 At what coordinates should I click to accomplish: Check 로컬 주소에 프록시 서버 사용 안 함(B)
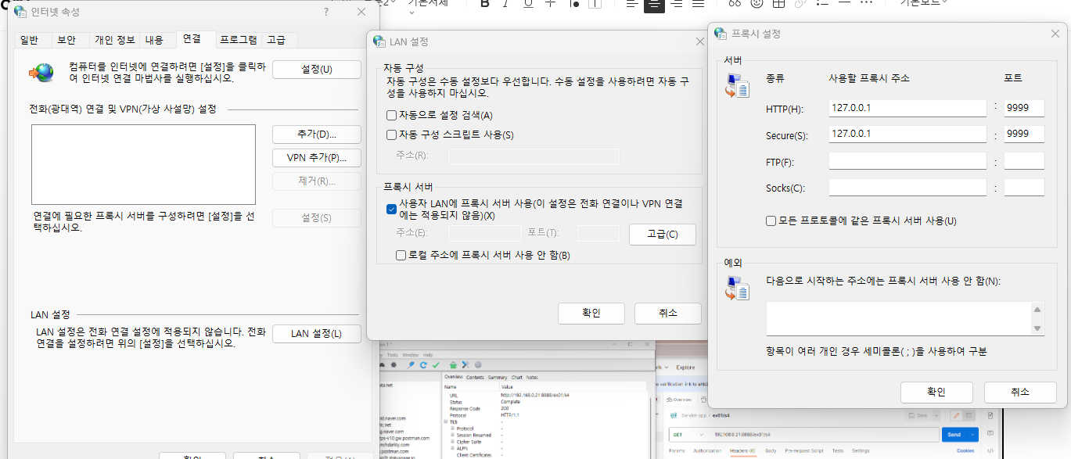(x=401, y=255)
